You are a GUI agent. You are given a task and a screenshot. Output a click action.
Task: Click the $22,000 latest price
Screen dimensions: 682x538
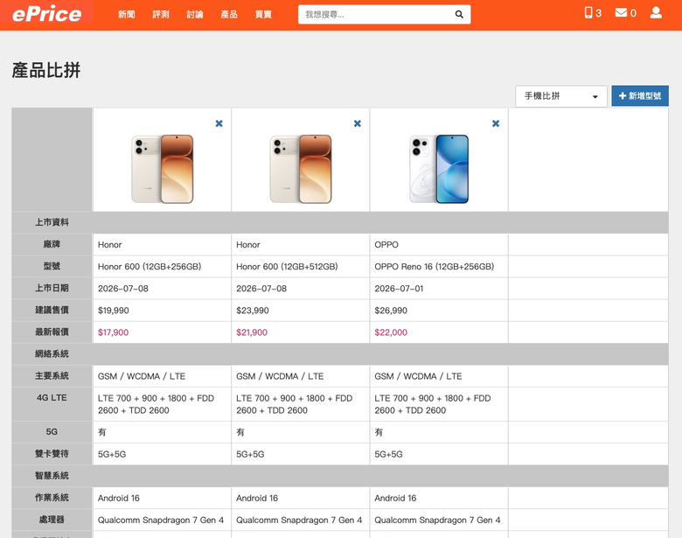[x=391, y=332]
